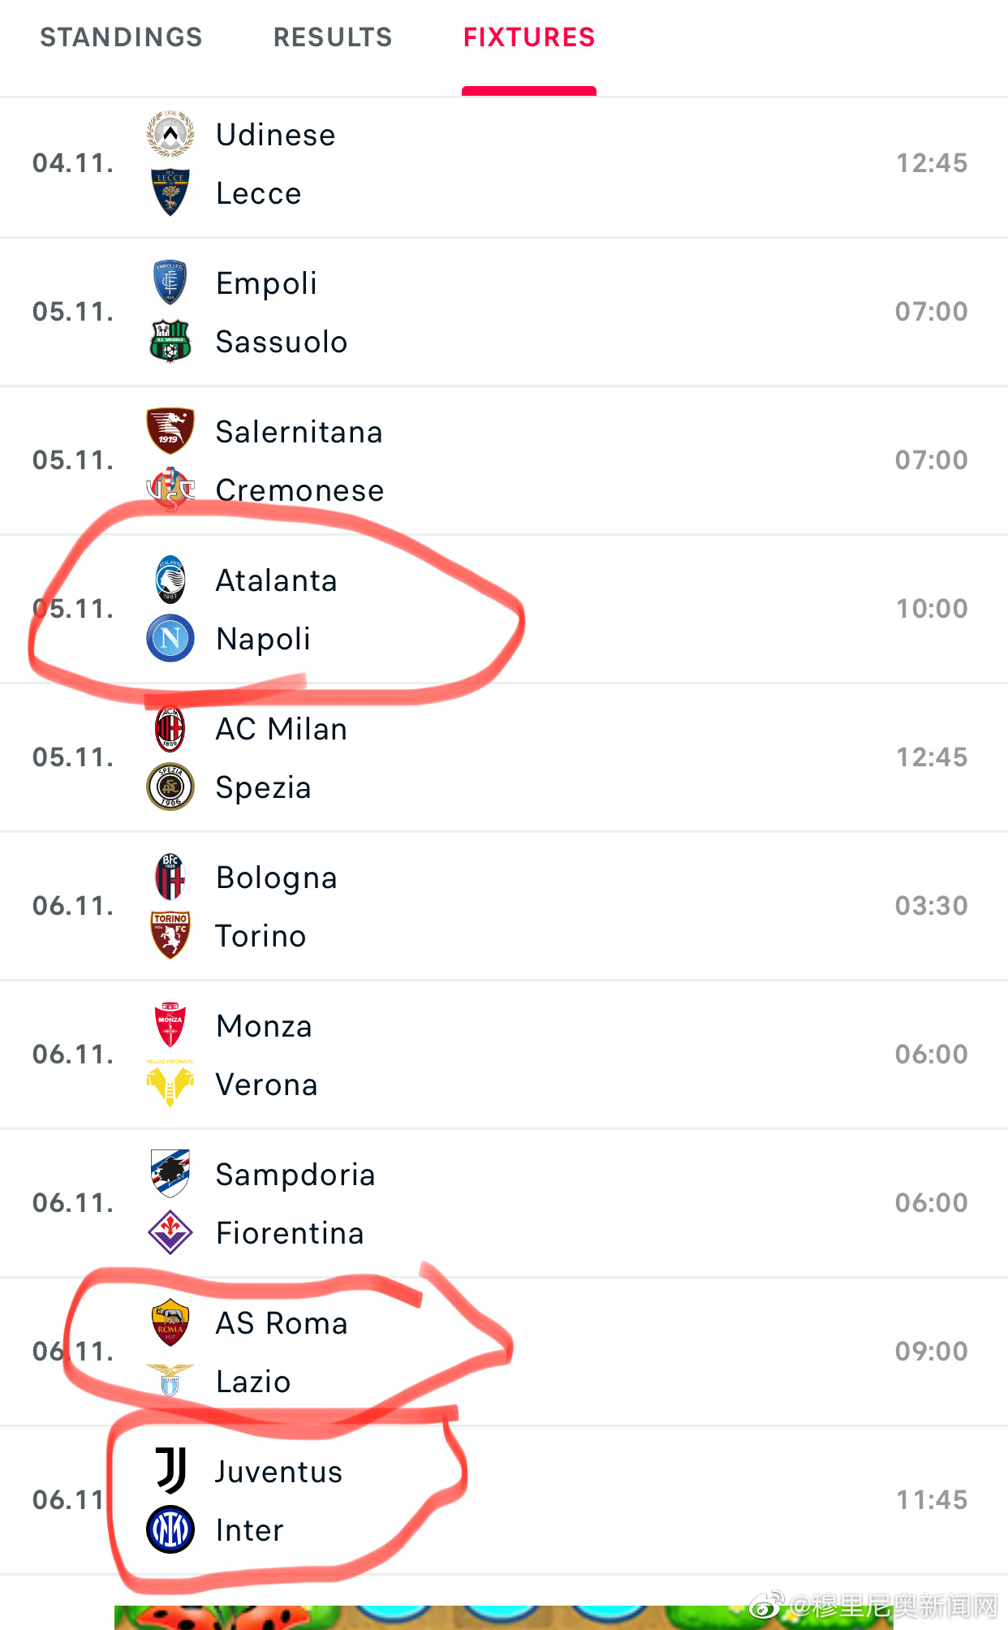Select the 12:45 AC Milan kickoff time

[931, 757]
